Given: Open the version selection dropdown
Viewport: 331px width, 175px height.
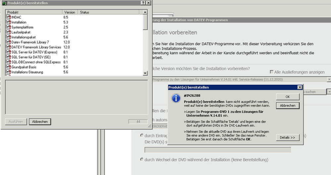Looking at the screenshot, I should click(x=329, y=79).
